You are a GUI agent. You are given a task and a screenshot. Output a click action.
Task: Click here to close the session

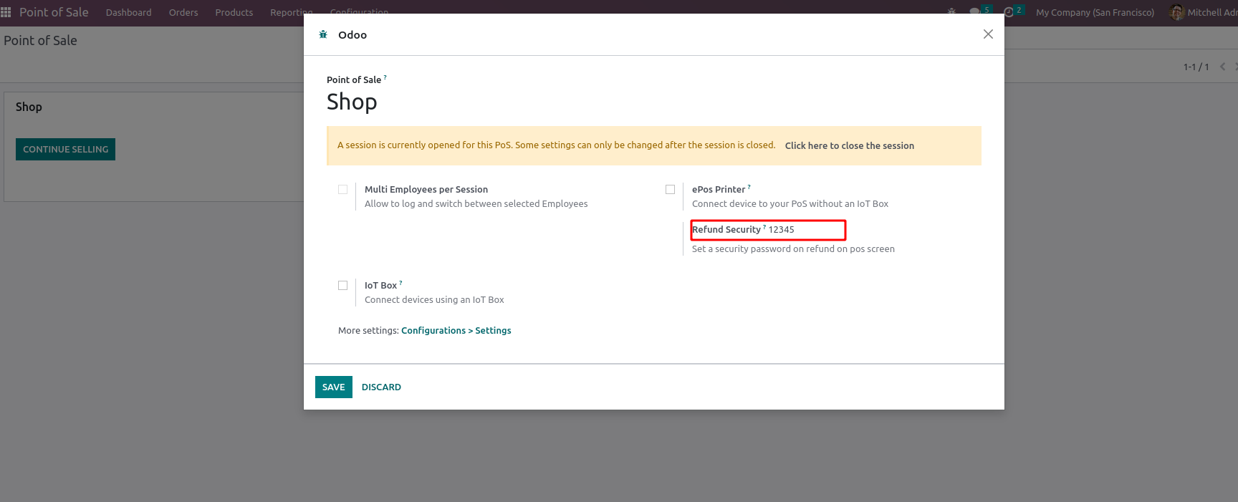tap(850, 145)
